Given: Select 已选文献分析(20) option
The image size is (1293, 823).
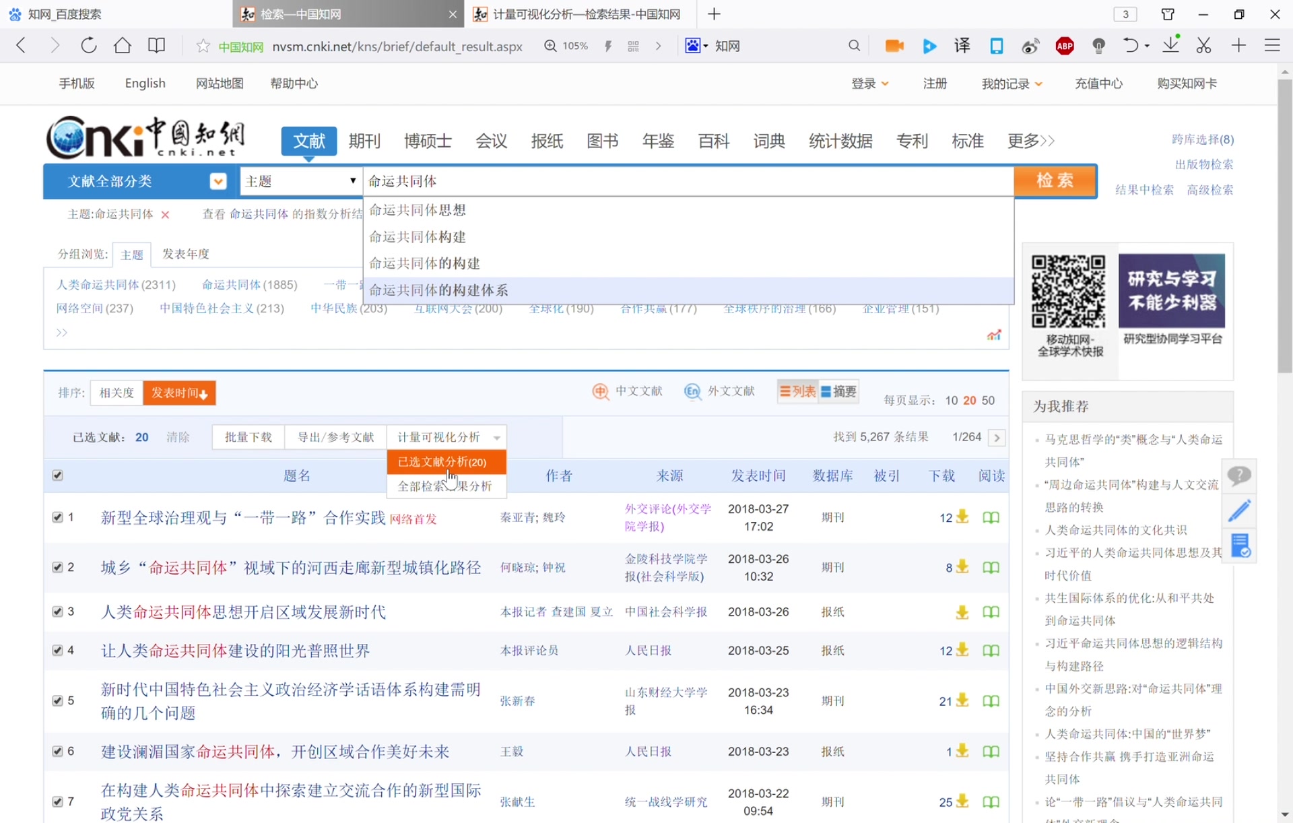Looking at the screenshot, I should 443,461.
